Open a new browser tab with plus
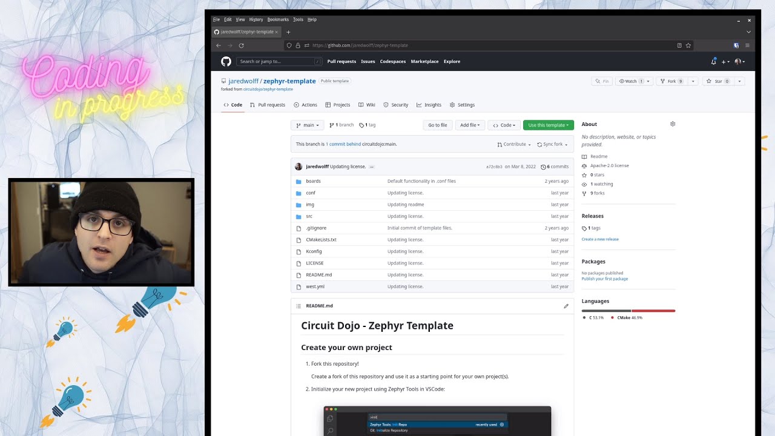Image resolution: width=775 pixels, height=436 pixels. 288,32
